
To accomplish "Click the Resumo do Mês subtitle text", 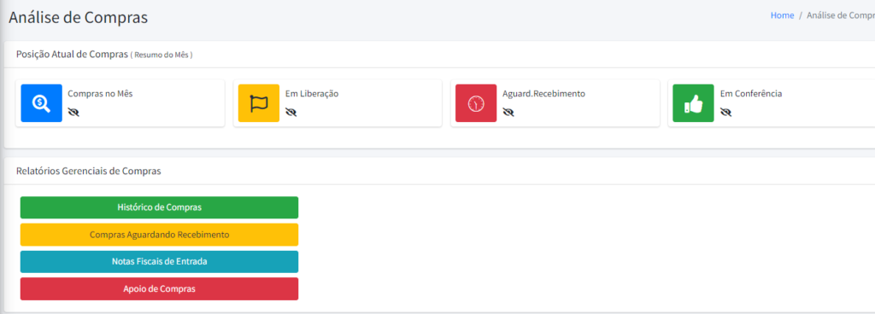I will coord(161,55).
